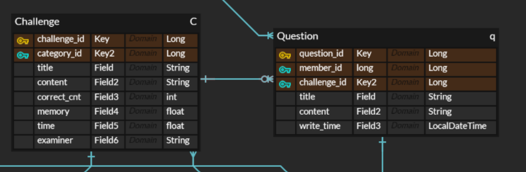The width and height of the screenshot is (526, 172).
Task: Click the Domain cell of examiner row
Action: pyautogui.click(x=143, y=141)
